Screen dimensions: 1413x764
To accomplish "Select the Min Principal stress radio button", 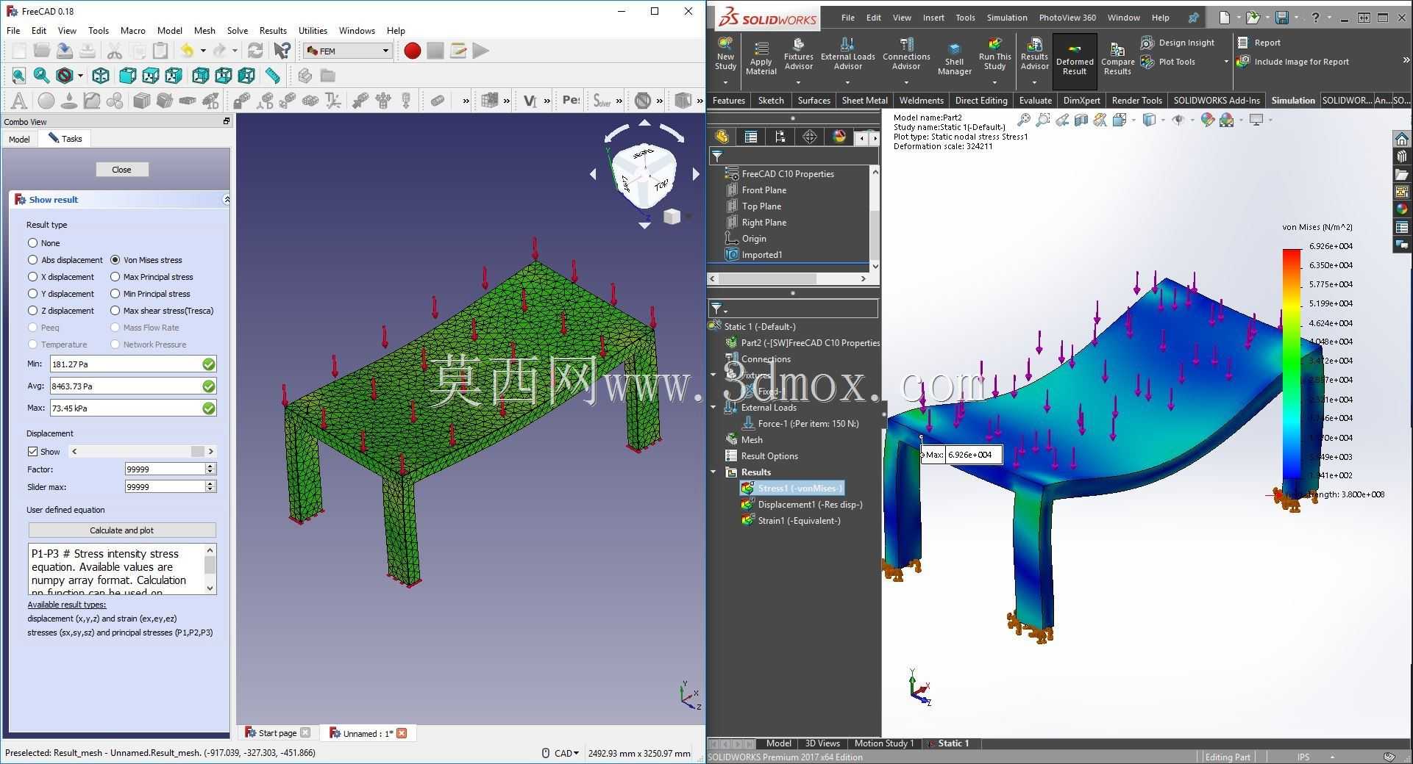I will [115, 294].
